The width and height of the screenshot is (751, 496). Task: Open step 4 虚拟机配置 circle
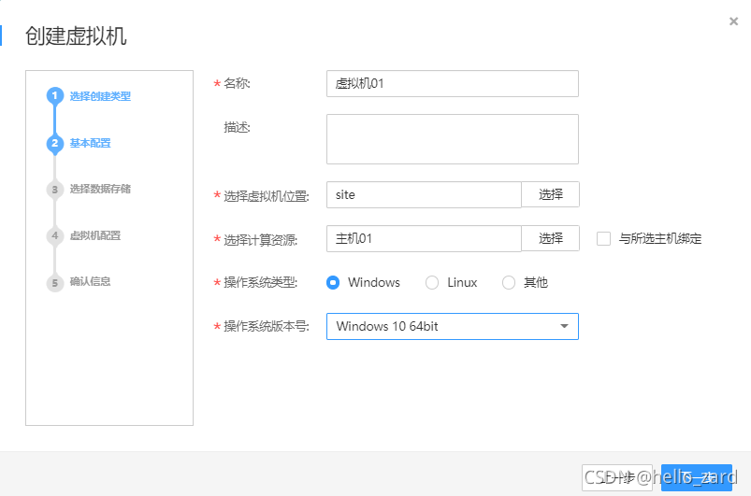coord(55,235)
